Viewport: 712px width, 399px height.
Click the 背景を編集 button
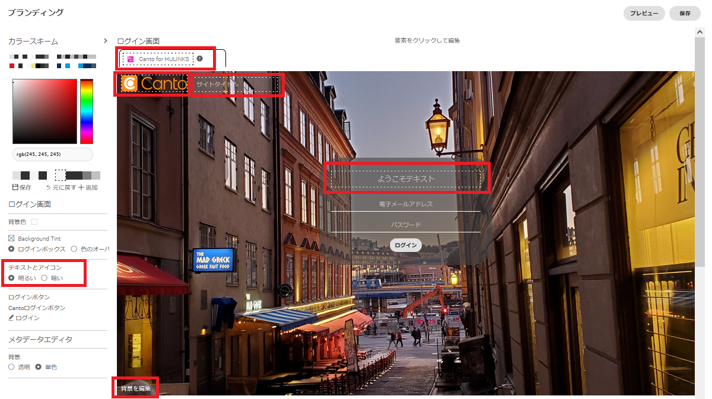point(136,388)
